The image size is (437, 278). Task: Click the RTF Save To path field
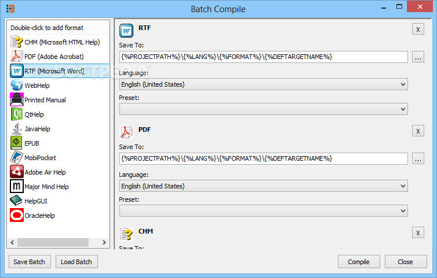click(264, 57)
